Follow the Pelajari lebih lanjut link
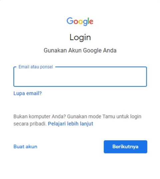 (x=70, y=124)
